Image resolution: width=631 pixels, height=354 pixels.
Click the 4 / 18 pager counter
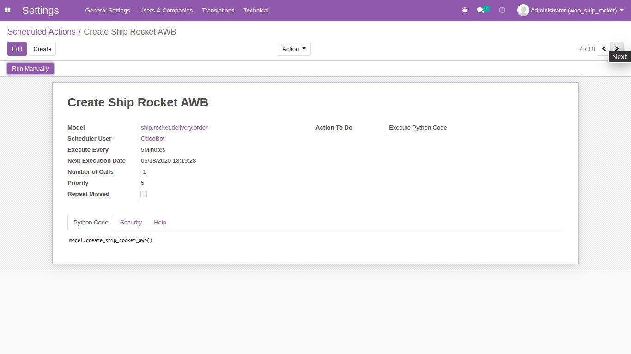(x=587, y=49)
